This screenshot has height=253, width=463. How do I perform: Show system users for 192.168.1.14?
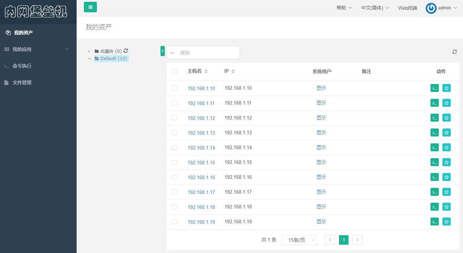(x=321, y=147)
